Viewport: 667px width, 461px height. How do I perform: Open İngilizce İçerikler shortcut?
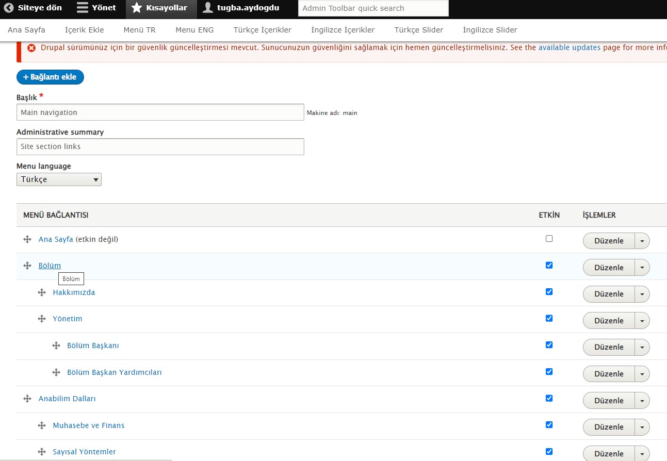(343, 30)
